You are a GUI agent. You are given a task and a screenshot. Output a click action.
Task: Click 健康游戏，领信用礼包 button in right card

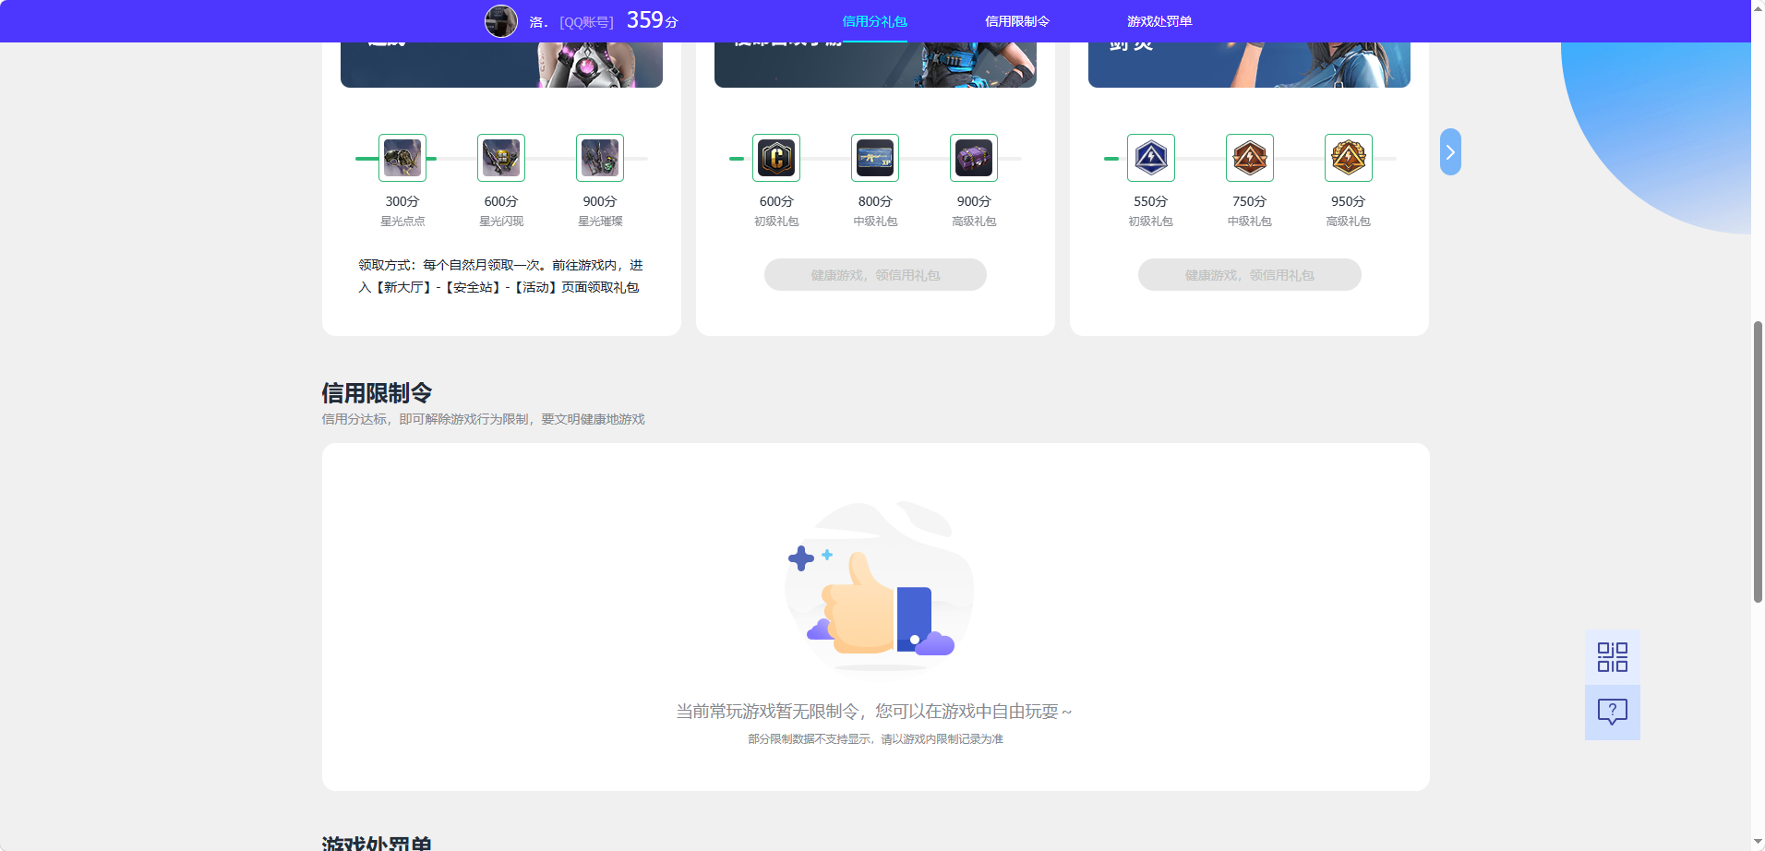(x=1250, y=275)
